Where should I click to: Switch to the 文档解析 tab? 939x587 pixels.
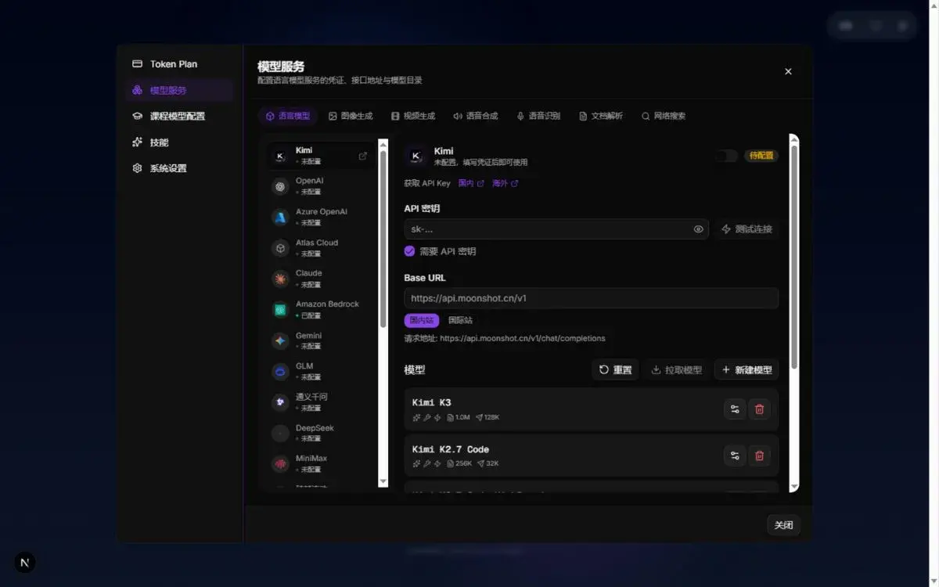pyautogui.click(x=601, y=116)
